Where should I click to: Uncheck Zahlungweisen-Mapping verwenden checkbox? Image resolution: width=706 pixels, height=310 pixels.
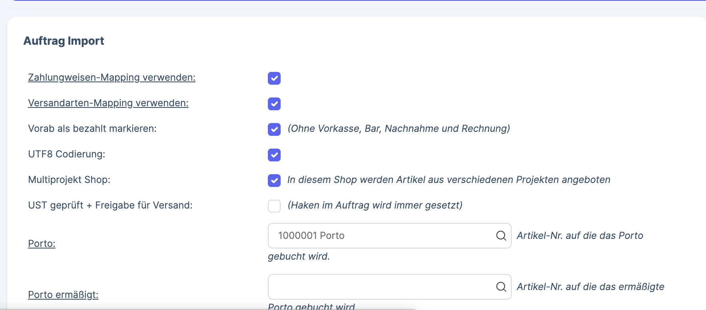(x=274, y=78)
